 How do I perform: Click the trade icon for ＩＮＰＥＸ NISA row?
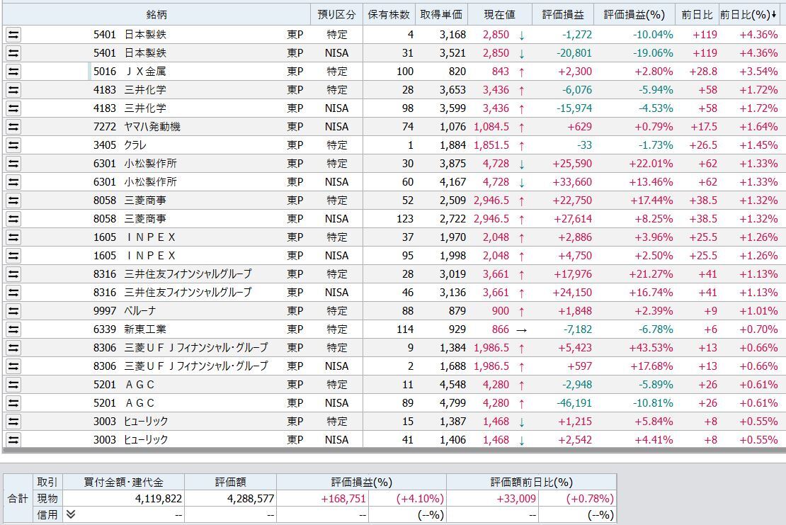tap(13, 256)
